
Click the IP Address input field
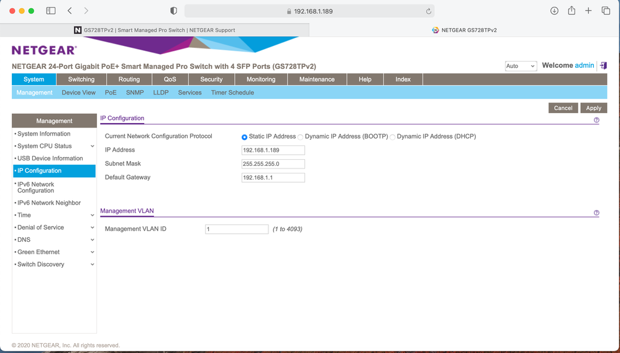click(273, 150)
